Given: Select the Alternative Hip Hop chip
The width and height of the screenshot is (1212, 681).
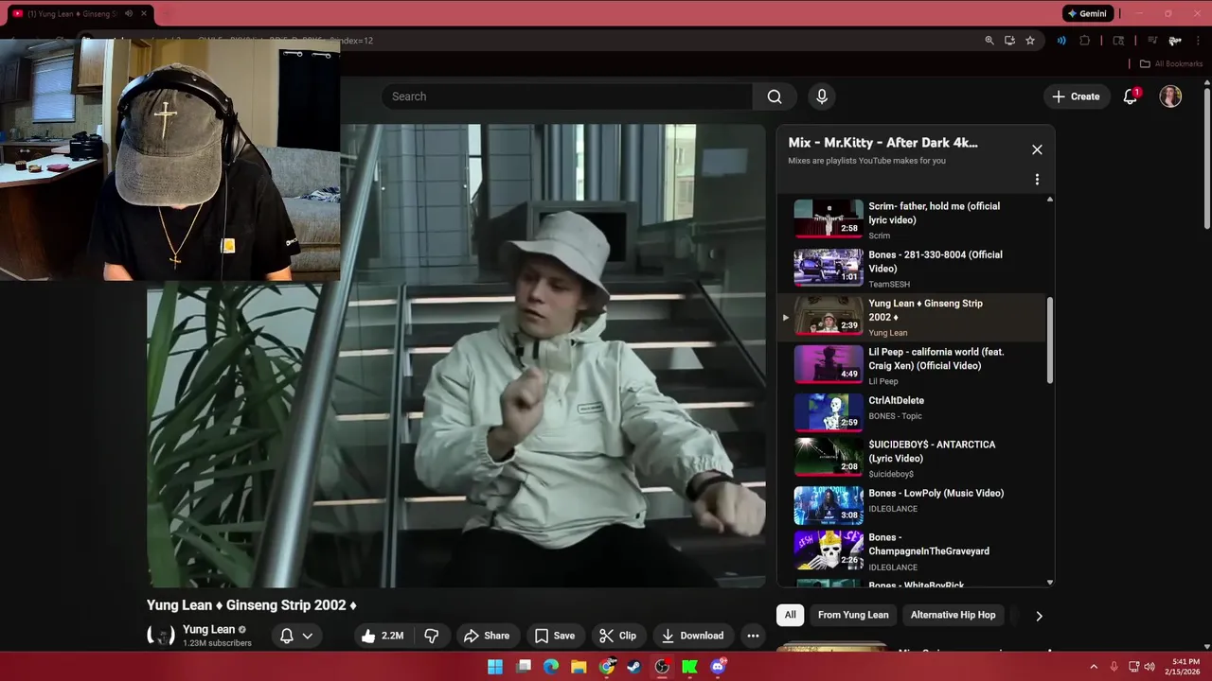Looking at the screenshot, I should [953, 615].
